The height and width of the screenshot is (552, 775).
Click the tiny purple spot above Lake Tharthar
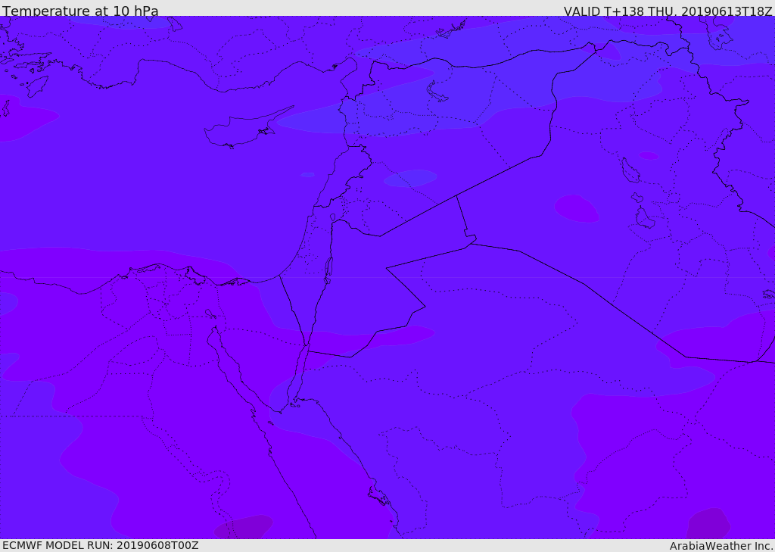click(649, 156)
